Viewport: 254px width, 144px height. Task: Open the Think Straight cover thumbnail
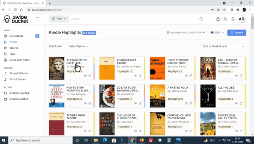pyautogui.click(x=158, y=68)
